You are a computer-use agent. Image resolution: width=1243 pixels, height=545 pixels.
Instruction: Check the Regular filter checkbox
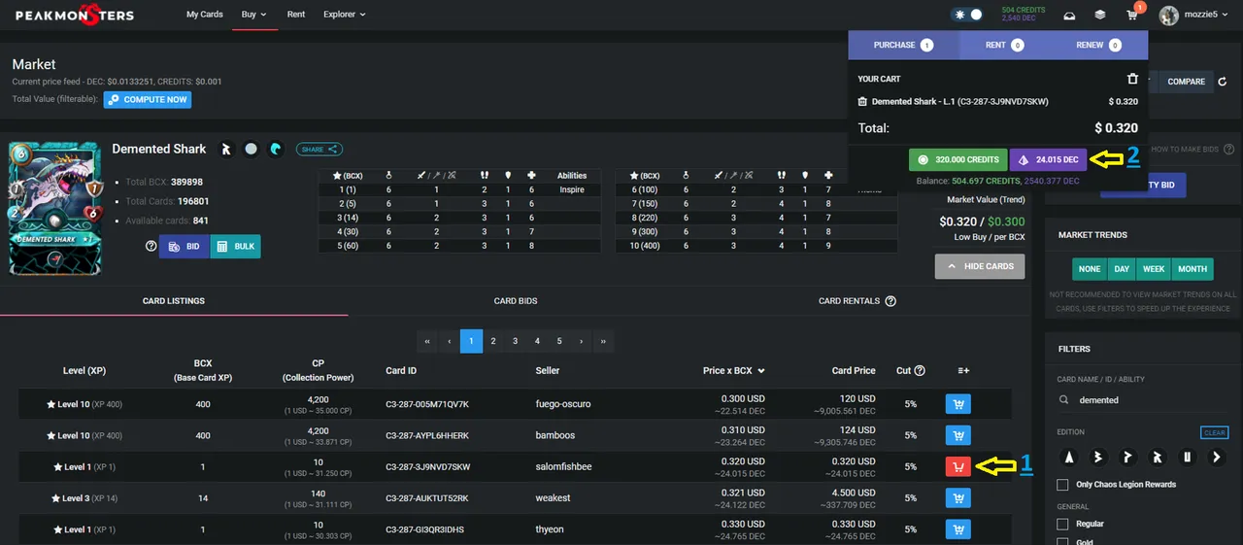click(1062, 524)
